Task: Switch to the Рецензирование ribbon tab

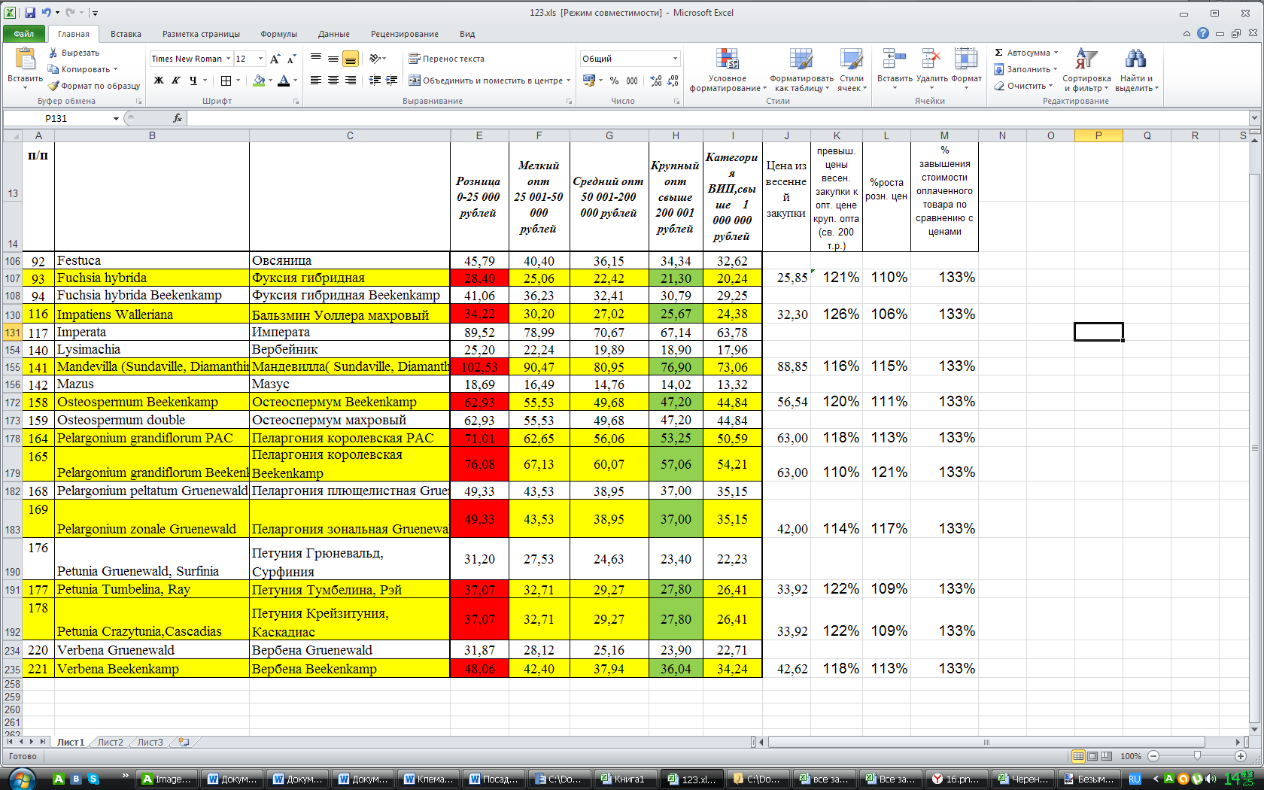Action: 404,34
